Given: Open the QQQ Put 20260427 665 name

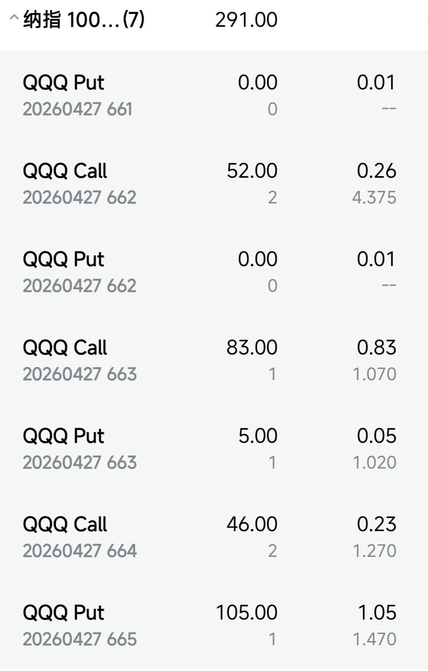Looking at the screenshot, I should [64, 612].
